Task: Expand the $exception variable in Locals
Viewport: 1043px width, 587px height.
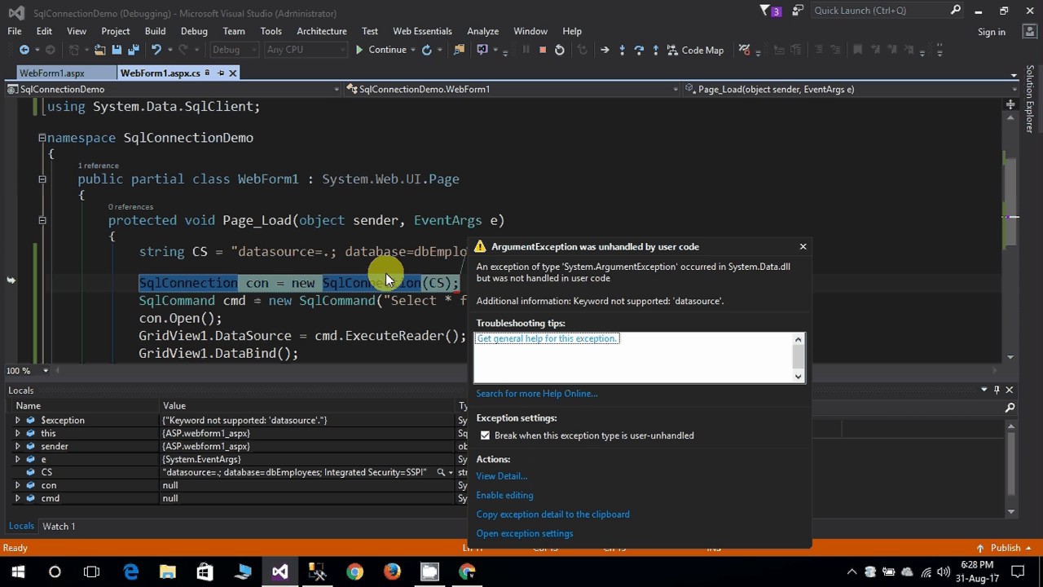Action: coord(17,421)
